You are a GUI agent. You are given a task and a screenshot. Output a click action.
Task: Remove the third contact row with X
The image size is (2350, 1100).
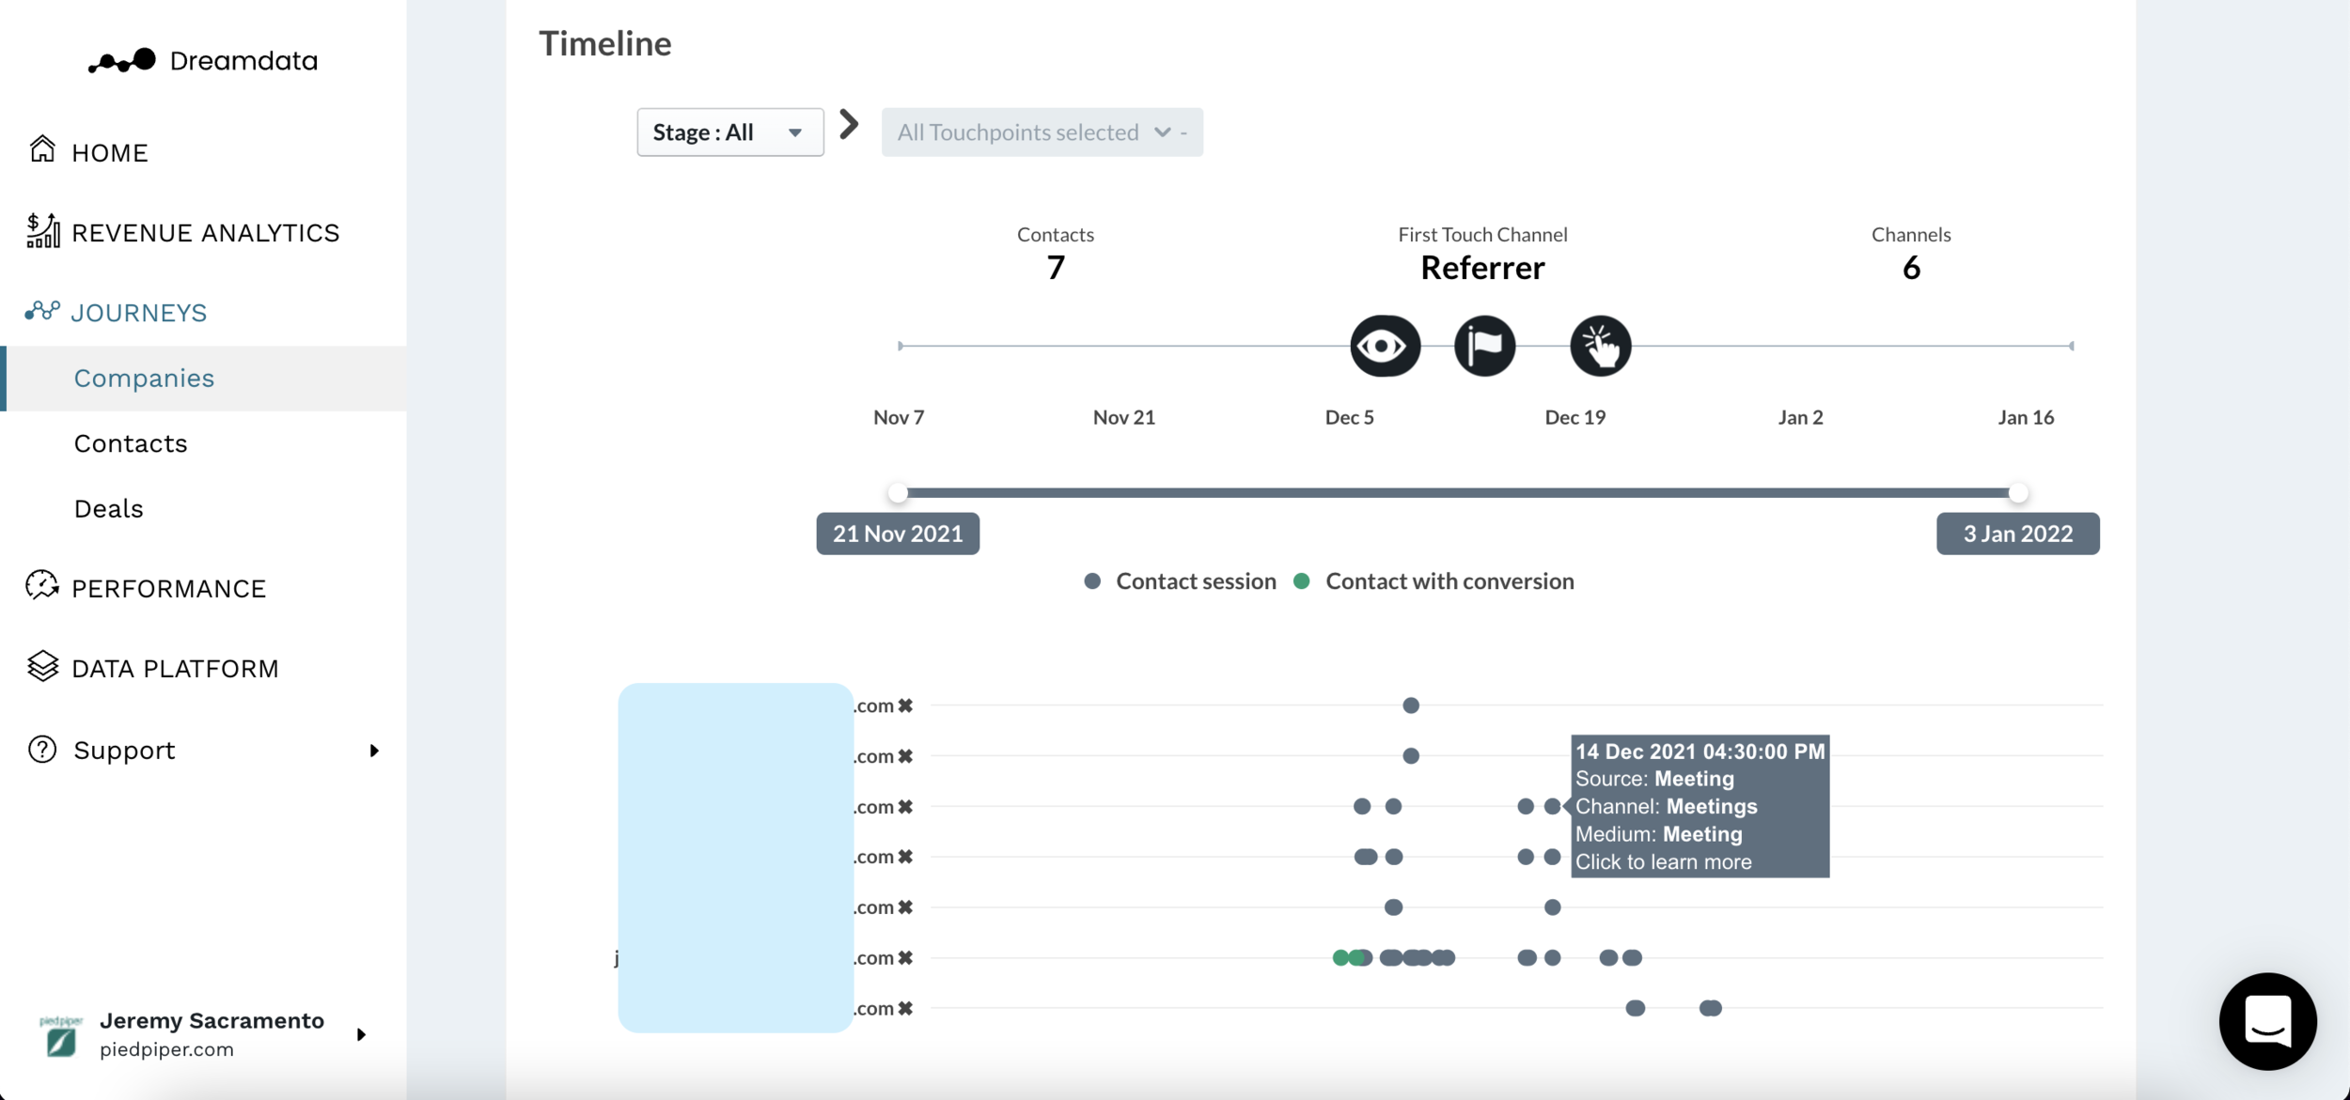905,807
